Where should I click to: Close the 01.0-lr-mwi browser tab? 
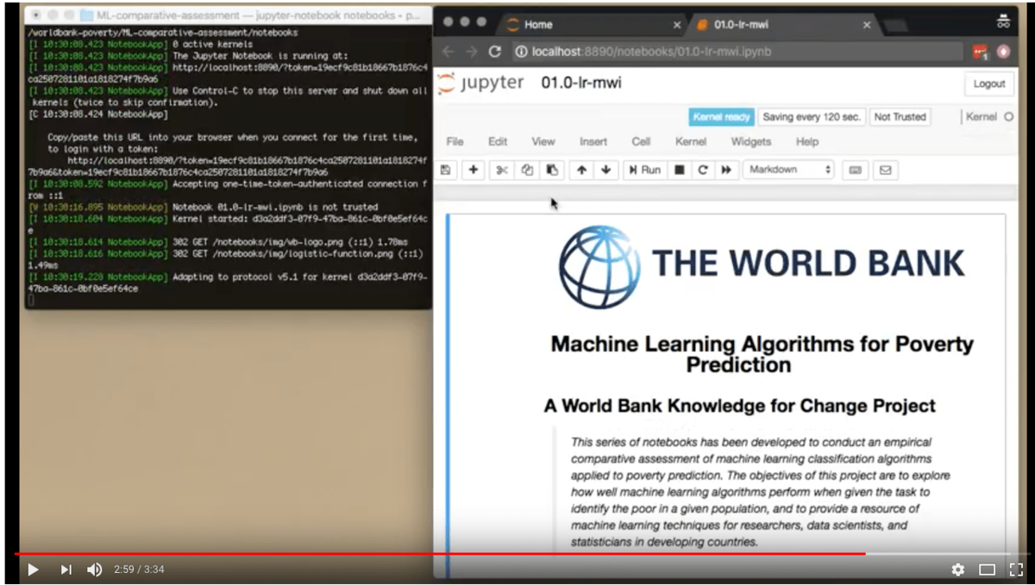(867, 25)
